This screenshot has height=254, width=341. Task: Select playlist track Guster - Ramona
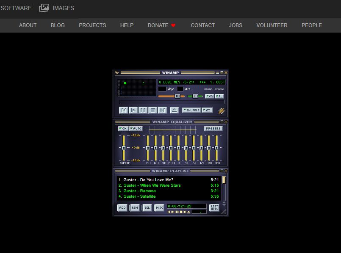(169, 191)
